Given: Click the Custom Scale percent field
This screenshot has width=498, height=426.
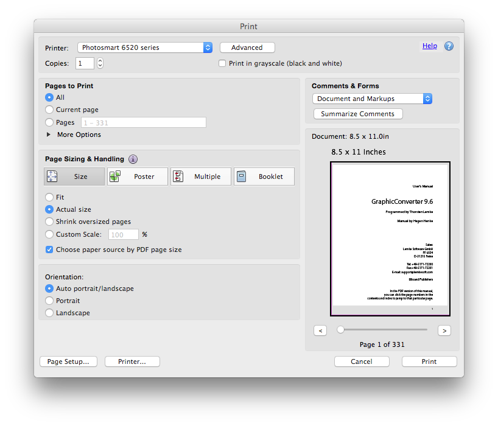Looking at the screenshot, I should (x=124, y=234).
